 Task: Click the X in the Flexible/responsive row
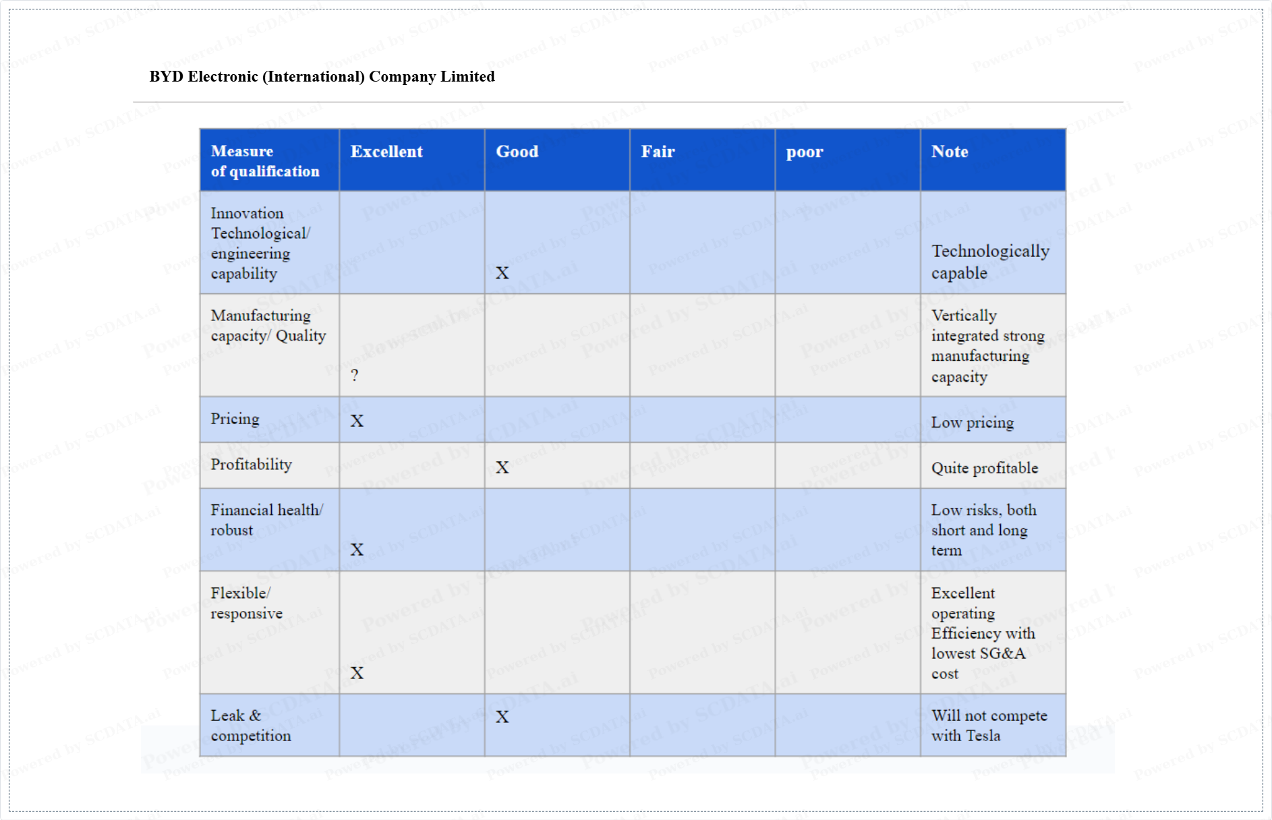tap(357, 673)
